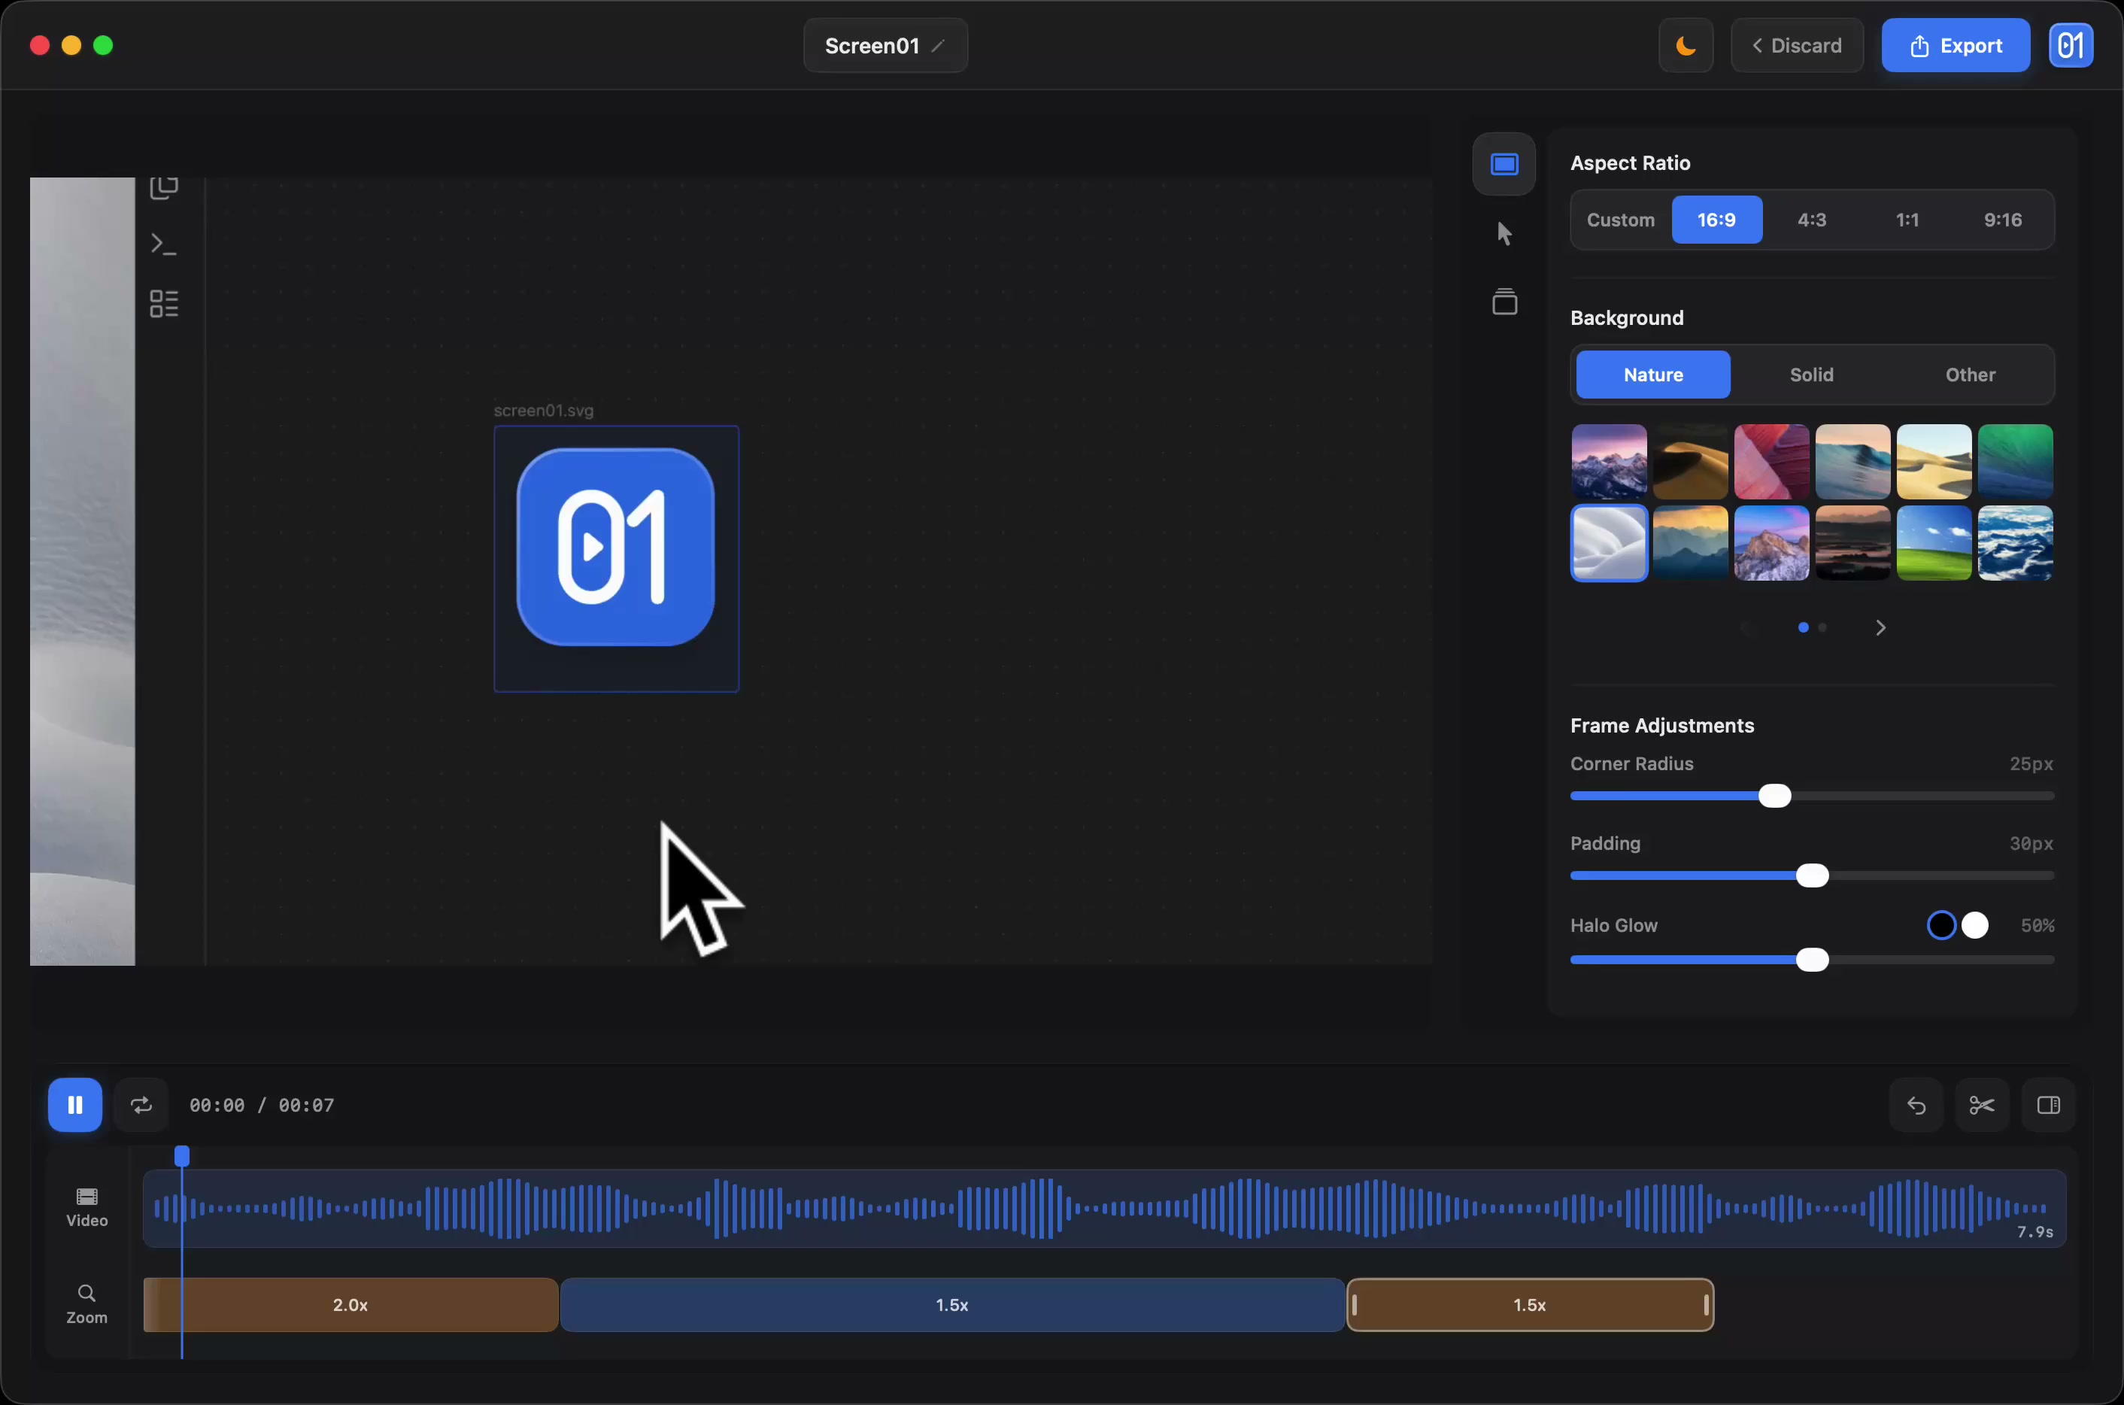
Task: Open the cursor settings tab
Action: click(x=1504, y=234)
